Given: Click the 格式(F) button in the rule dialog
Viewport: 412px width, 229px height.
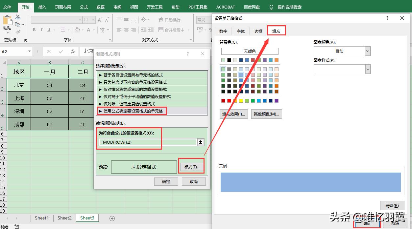Looking at the screenshot, I should click(x=191, y=167).
